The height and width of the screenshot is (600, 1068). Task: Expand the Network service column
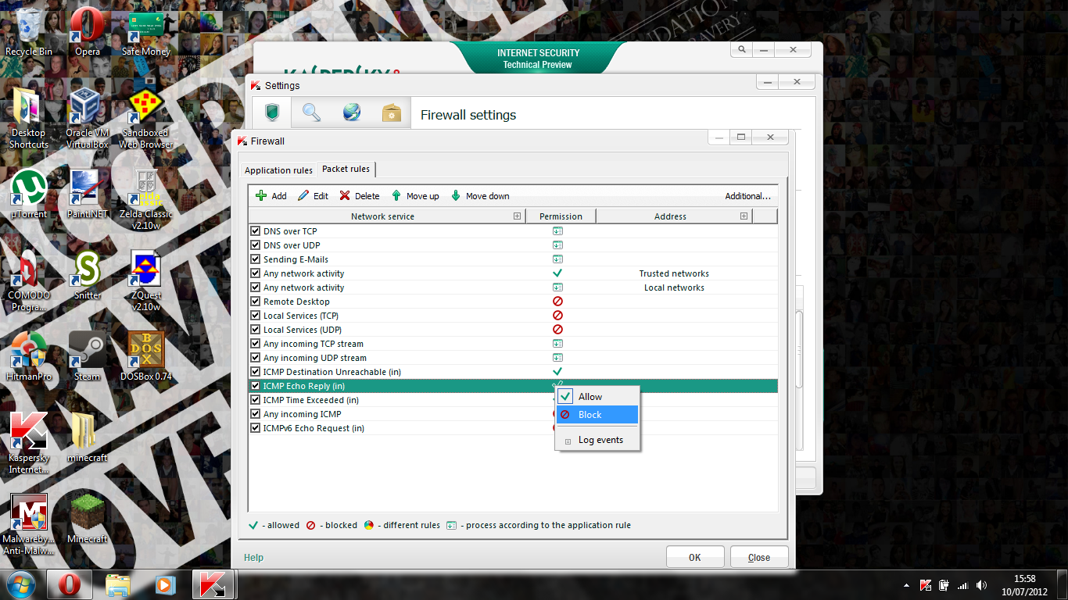click(517, 216)
